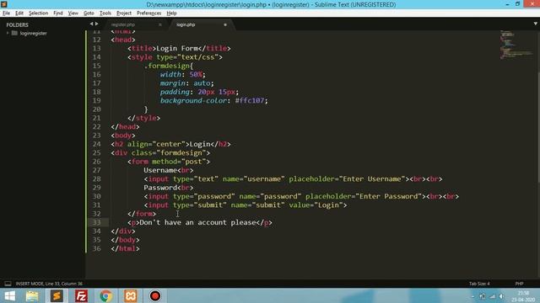Click line number 26 in gutter
This screenshot has width=540, height=303.
(97, 162)
